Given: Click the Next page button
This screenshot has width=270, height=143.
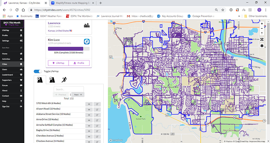Looking at the screenshot, I should [x=78, y=95].
